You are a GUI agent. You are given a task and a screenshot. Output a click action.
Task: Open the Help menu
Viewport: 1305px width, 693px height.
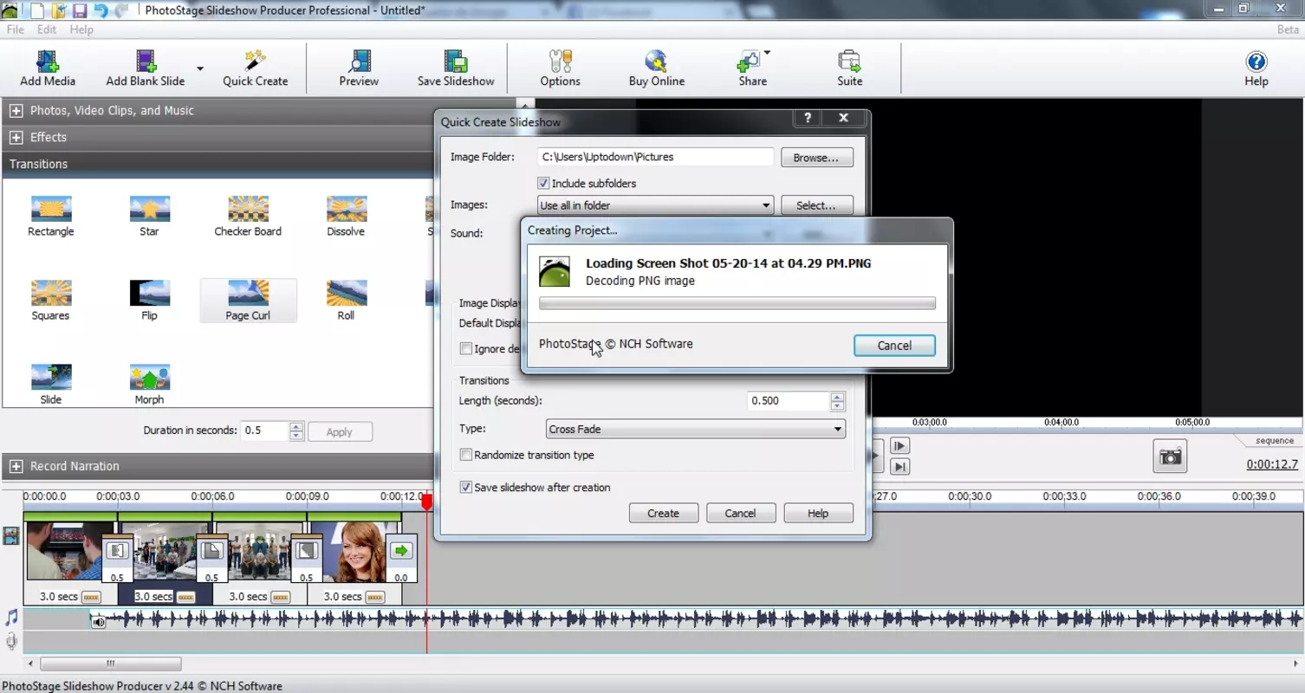pos(81,29)
